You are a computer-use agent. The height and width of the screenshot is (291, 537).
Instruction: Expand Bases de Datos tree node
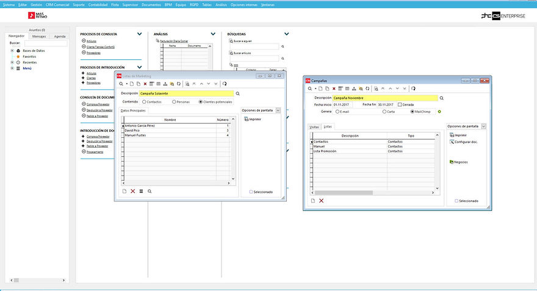[12, 51]
